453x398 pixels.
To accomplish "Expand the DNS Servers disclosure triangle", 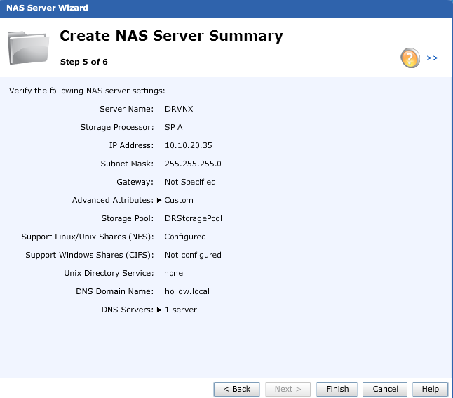I will [159, 310].
